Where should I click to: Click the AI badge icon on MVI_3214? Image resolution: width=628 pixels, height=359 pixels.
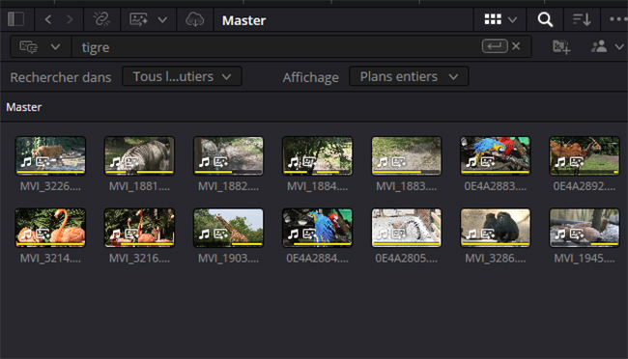pos(43,234)
